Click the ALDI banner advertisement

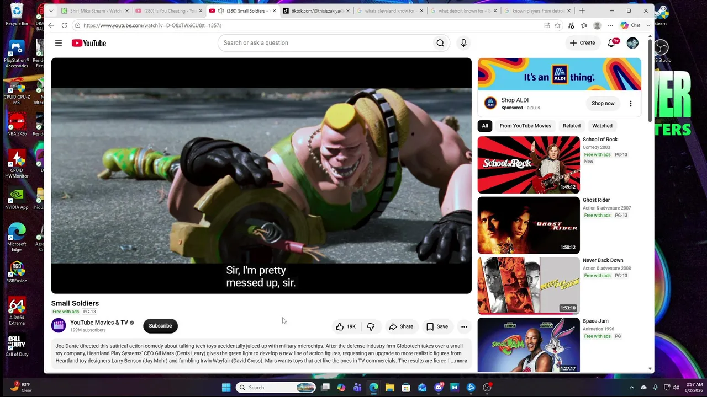click(x=560, y=74)
